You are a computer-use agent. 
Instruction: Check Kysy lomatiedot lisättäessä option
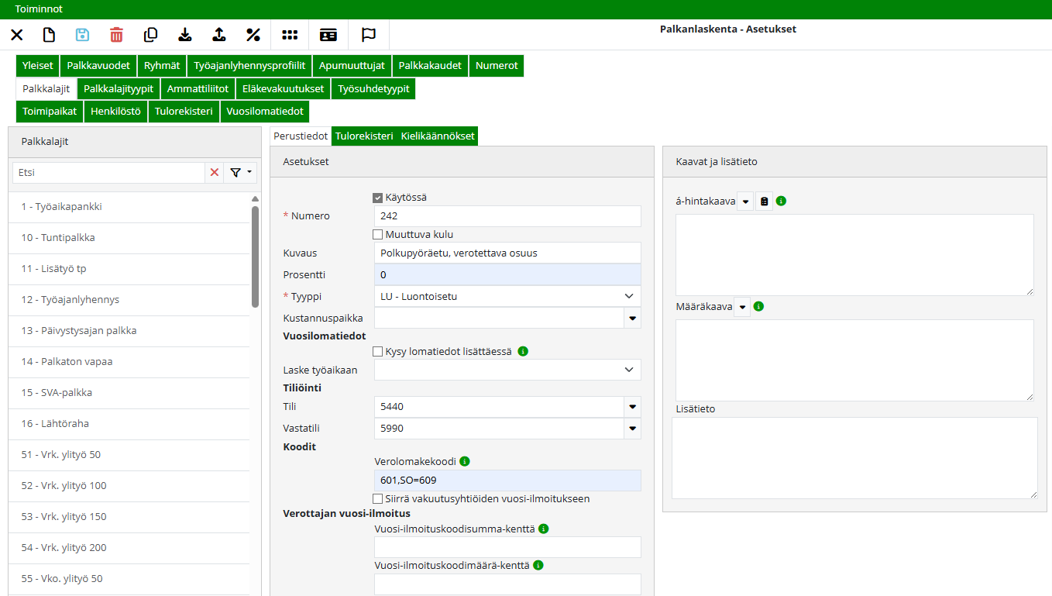(378, 351)
